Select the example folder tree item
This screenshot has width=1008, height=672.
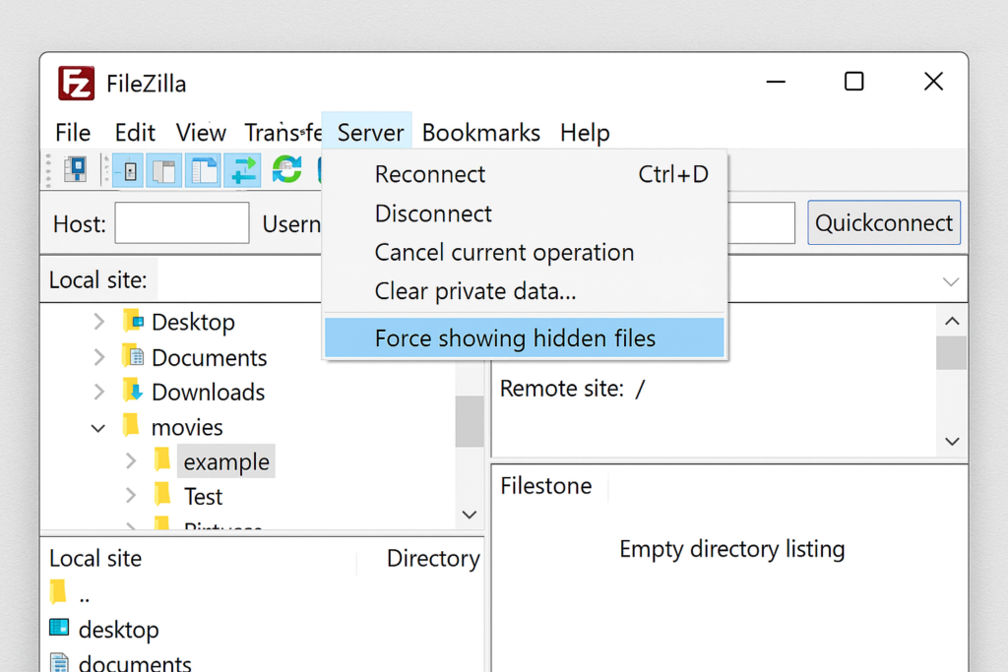(x=226, y=461)
